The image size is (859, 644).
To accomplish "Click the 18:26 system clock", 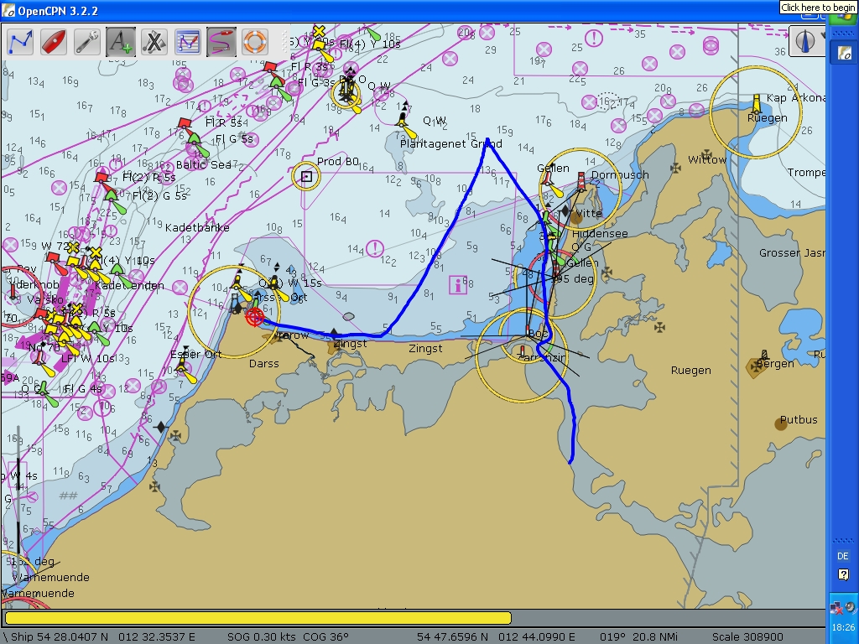I will click(842, 627).
